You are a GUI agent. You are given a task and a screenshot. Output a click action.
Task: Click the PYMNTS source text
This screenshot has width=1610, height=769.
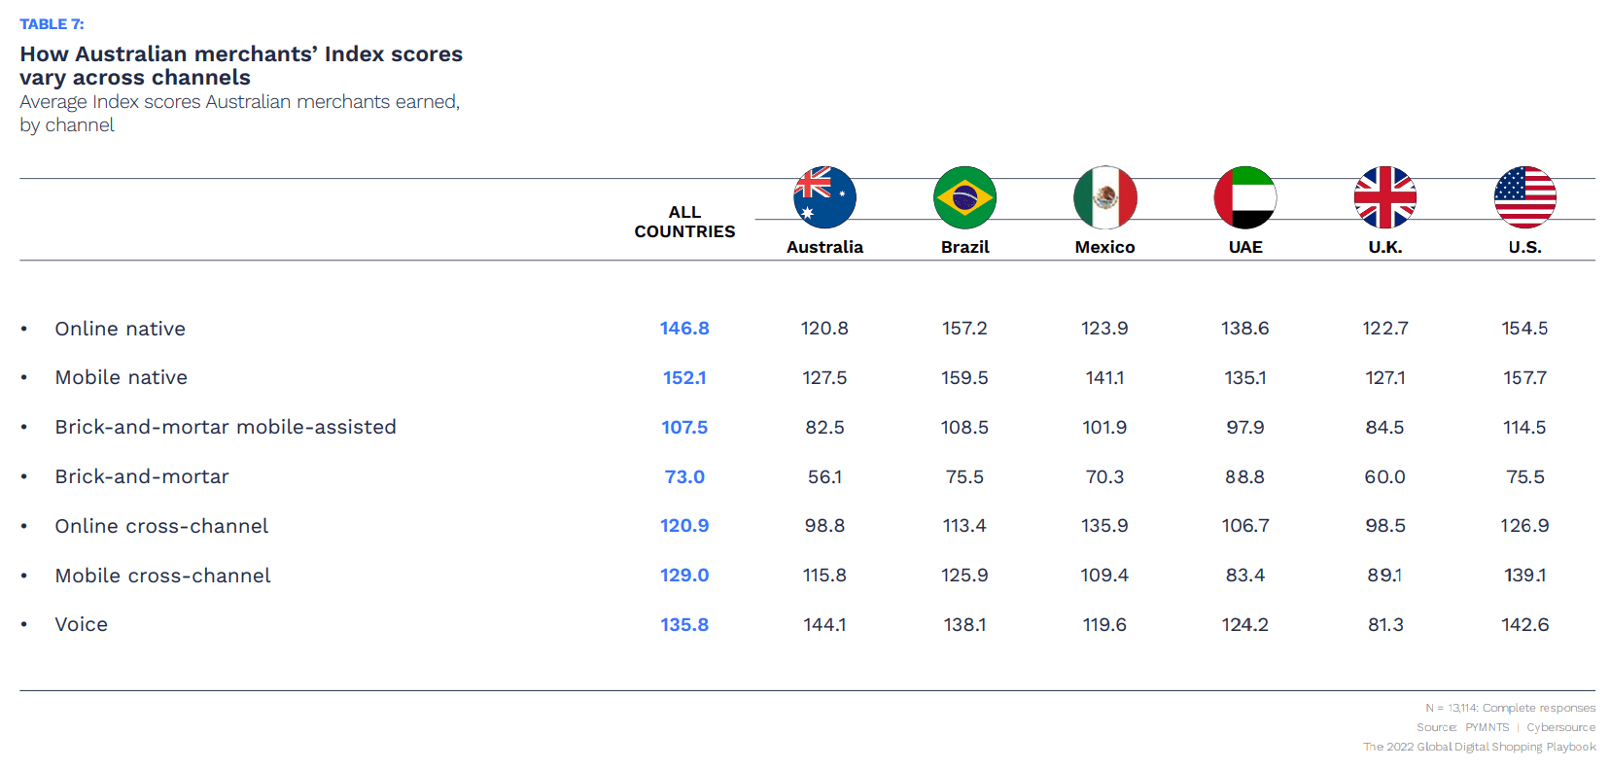click(x=1487, y=727)
